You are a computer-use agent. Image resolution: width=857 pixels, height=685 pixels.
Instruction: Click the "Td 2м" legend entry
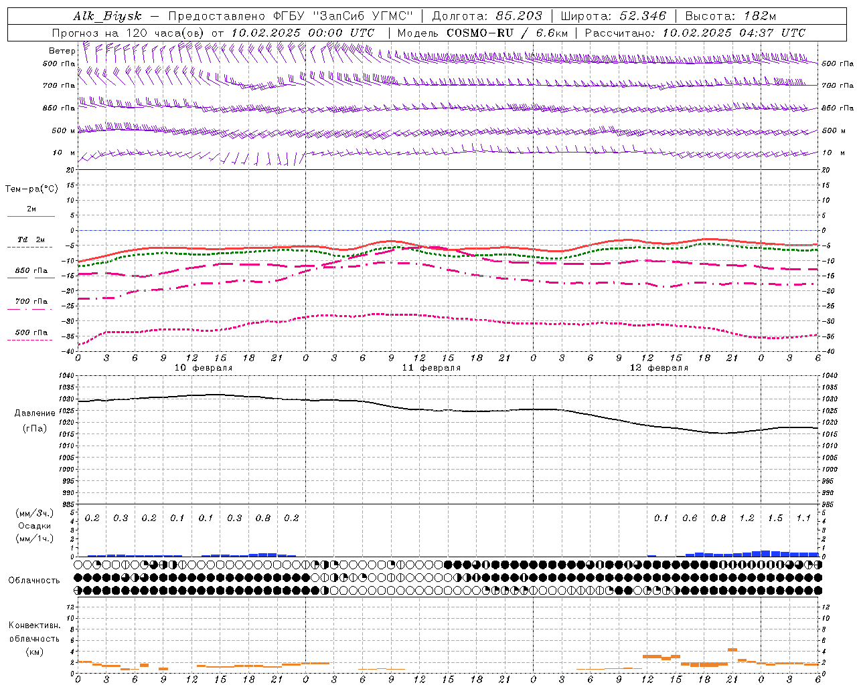pos(31,239)
